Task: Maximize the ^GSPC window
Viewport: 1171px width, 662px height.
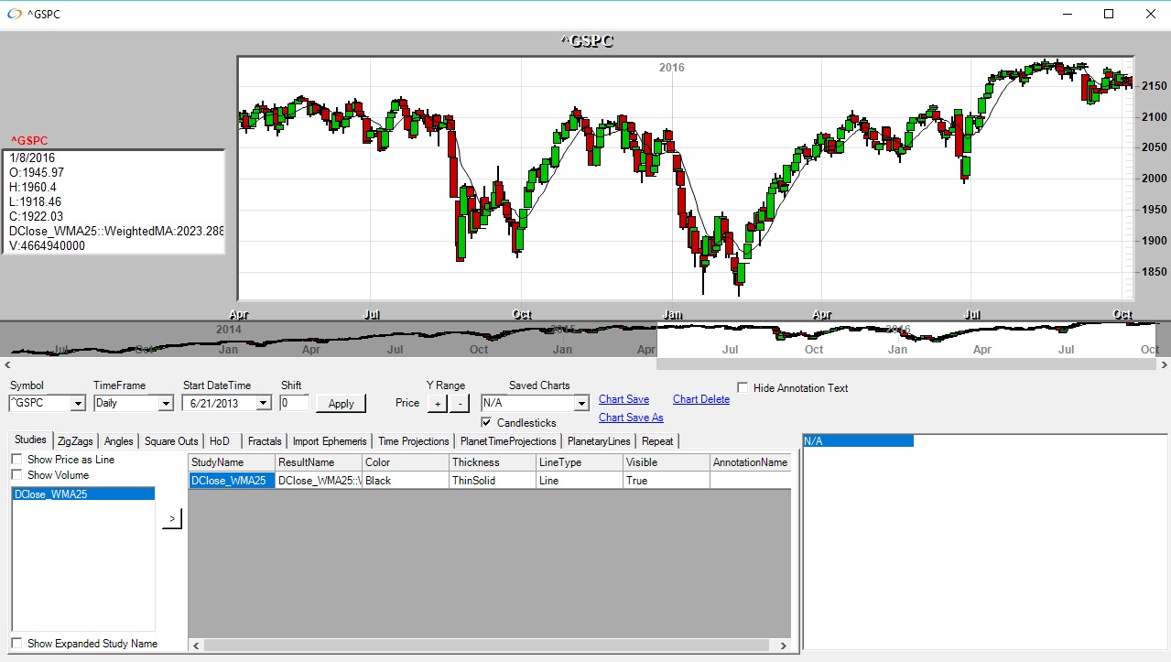Action: (1109, 15)
